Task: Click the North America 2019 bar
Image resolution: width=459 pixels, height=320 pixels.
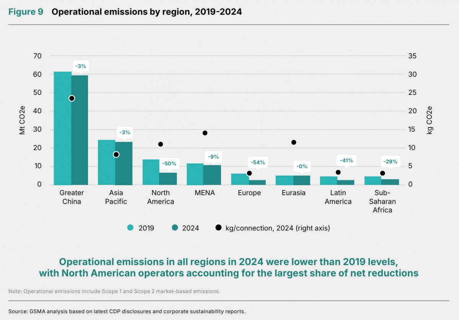Action: click(x=151, y=172)
